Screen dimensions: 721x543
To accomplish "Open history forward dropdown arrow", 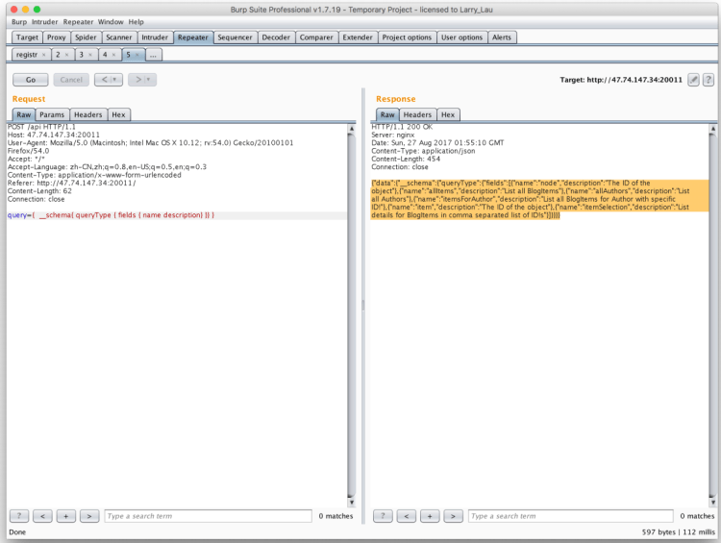I will (x=150, y=80).
